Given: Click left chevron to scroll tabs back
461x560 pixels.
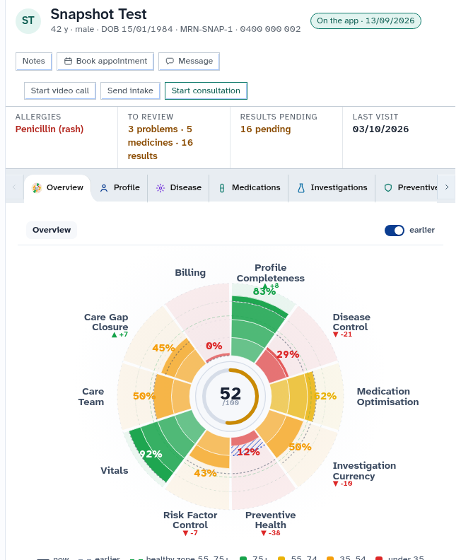Looking at the screenshot, I should coord(14,187).
